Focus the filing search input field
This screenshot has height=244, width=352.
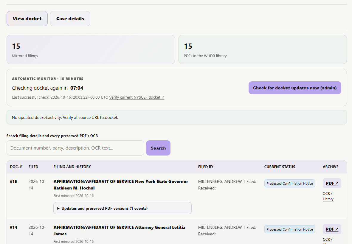[75, 148]
